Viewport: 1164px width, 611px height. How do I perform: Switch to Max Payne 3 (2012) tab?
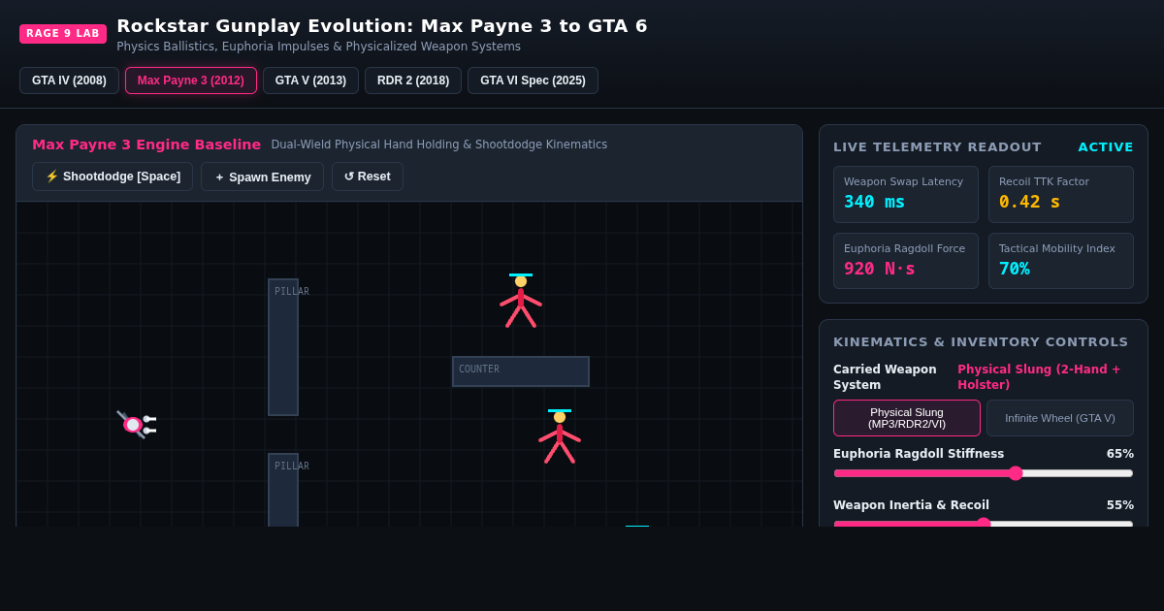(x=191, y=80)
